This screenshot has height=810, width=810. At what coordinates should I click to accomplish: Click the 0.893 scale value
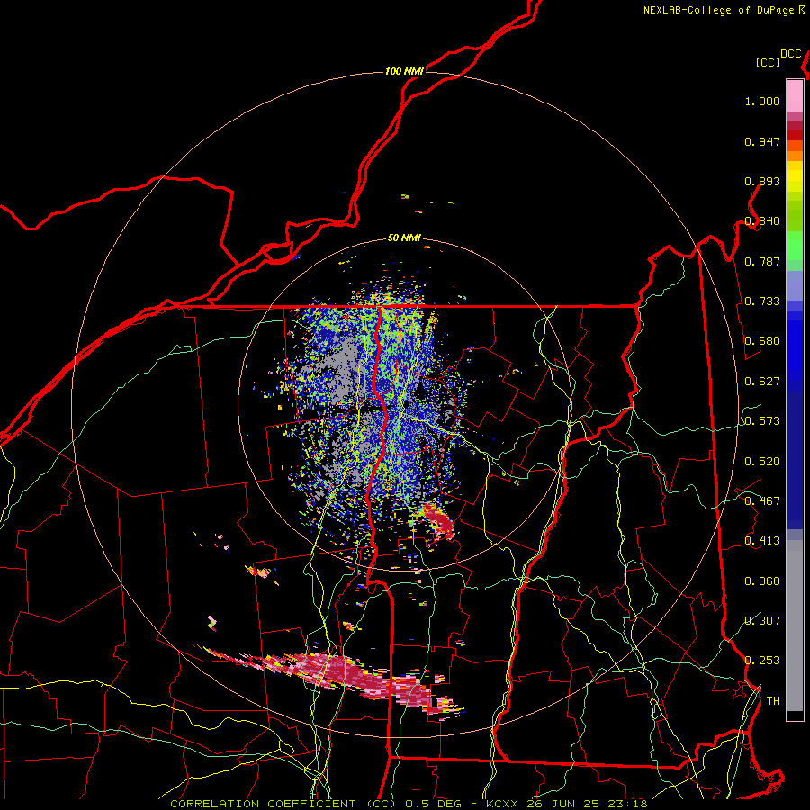[x=762, y=181]
